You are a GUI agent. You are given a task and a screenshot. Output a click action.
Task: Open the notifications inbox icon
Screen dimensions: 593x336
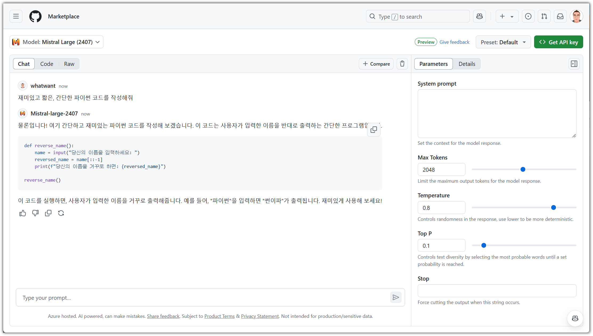coord(560,16)
